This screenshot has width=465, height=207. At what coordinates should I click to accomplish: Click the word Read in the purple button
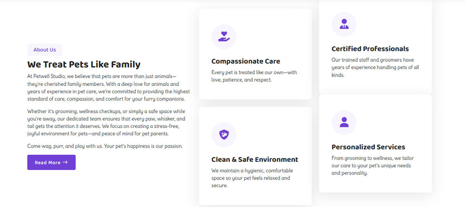click(x=41, y=163)
